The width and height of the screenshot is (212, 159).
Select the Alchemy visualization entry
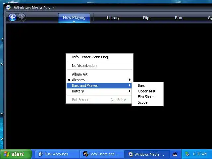tap(99, 80)
